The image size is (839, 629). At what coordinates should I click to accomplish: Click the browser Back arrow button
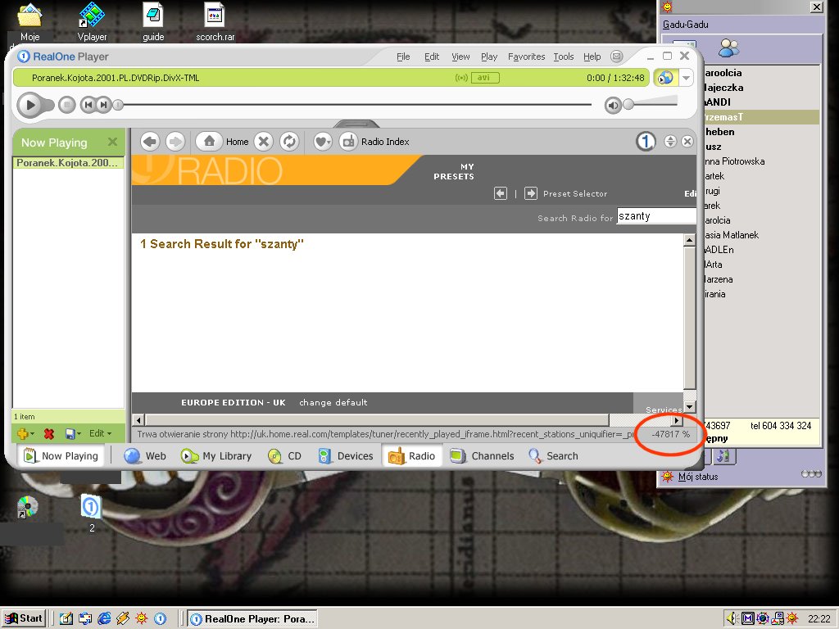151,142
